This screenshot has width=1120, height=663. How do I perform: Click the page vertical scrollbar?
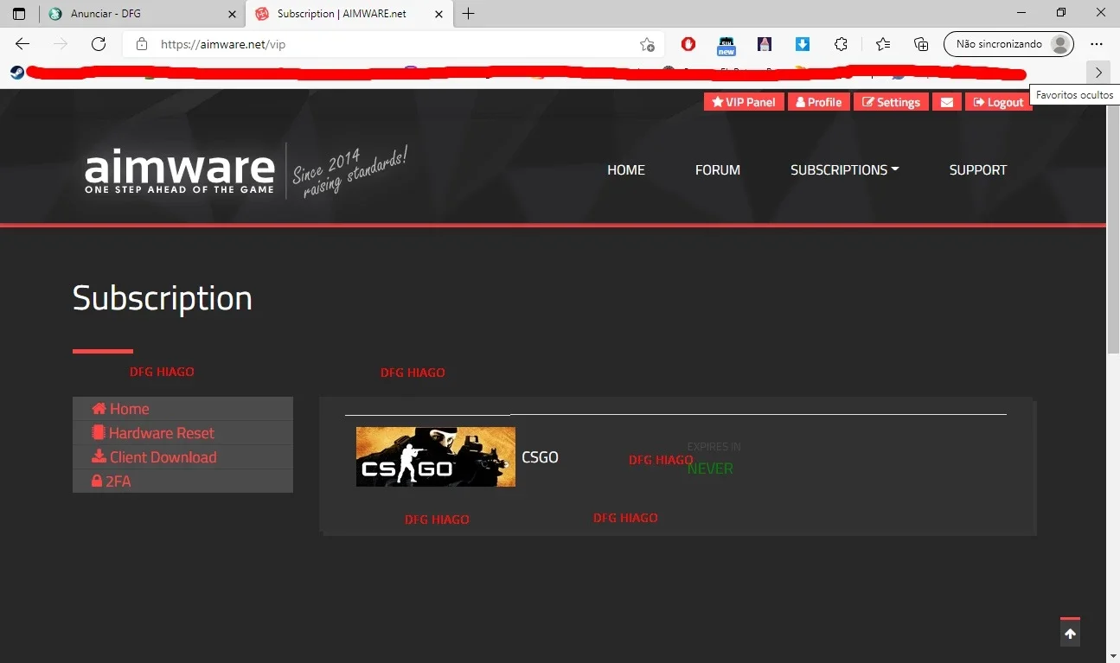pos(1113,225)
